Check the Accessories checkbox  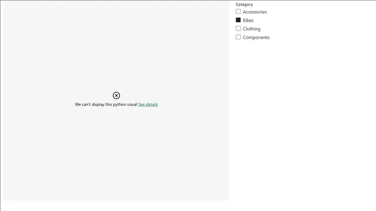[x=238, y=12]
